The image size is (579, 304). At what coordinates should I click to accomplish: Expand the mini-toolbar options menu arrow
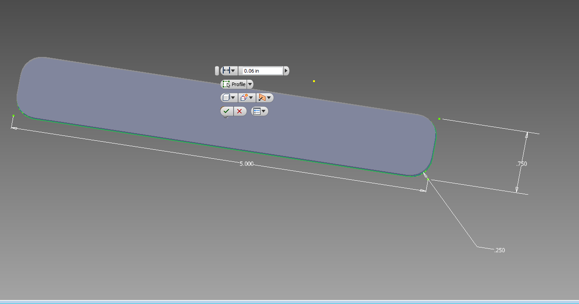point(264,111)
